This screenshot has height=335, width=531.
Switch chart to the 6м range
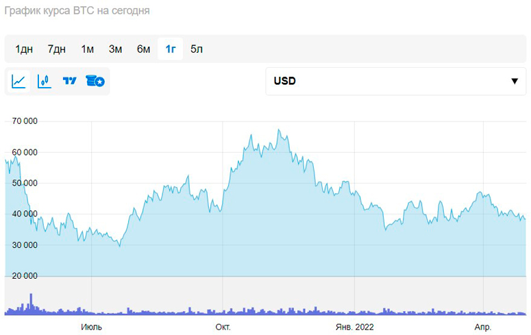click(x=143, y=49)
